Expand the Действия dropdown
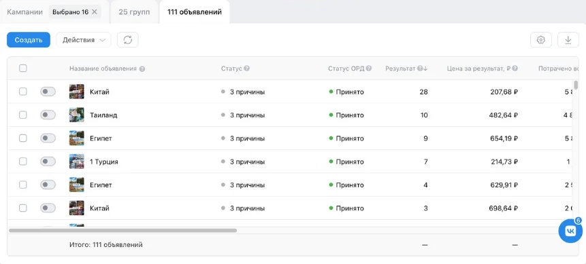 [x=83, y=40]
